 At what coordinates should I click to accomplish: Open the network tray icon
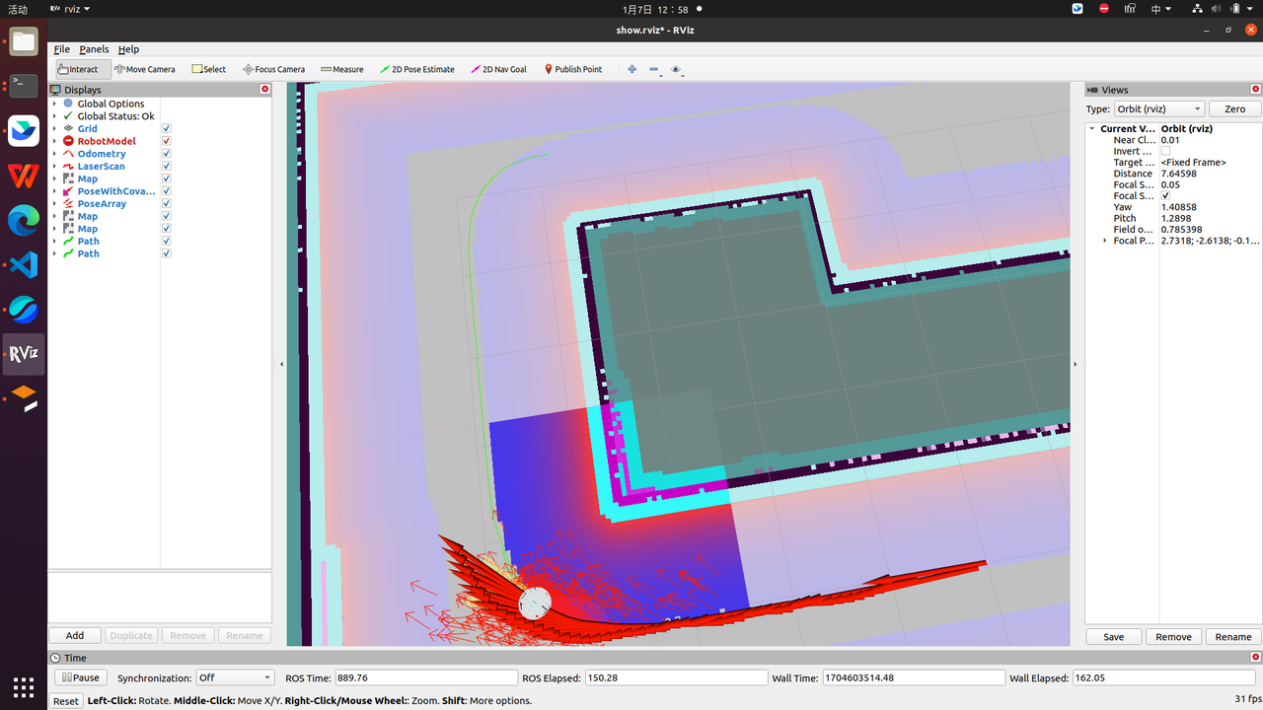point(1197,9)
